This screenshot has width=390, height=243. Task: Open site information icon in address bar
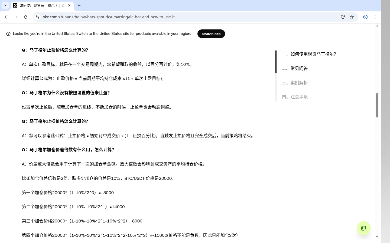pos(37,17)
